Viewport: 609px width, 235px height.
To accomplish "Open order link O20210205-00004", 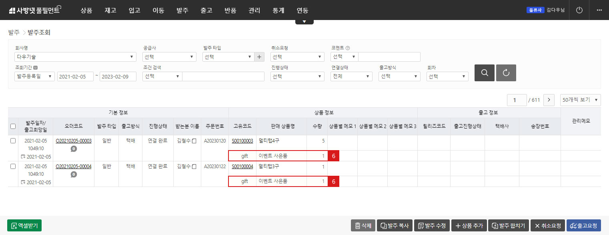I will click(73, 167).
